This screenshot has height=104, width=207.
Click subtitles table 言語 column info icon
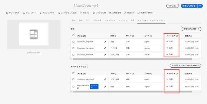pyautogui.click(x=115, y=36)
